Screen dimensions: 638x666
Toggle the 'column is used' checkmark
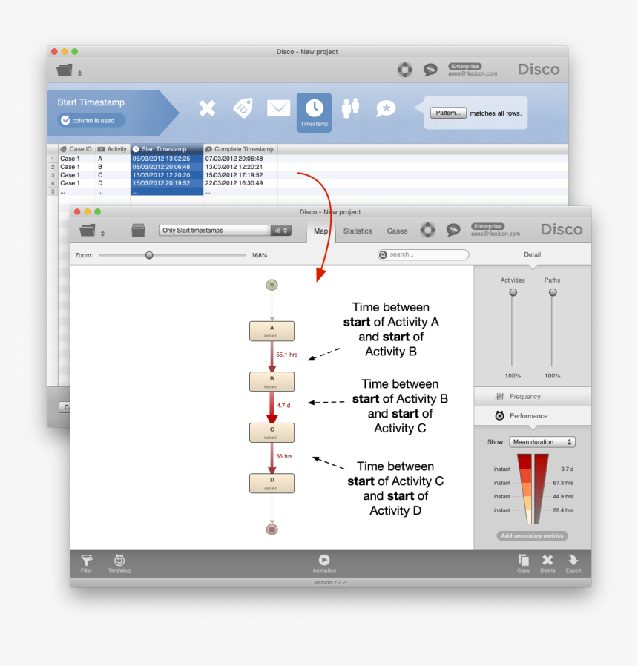[65, 120]
